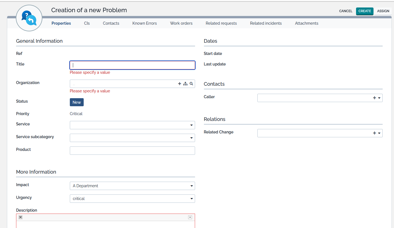Screen dimensions: 394x228
Task: Click the Assign button
Action: [x=383, y=11]
